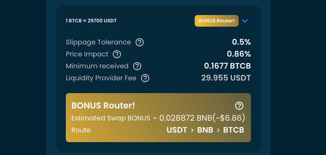Click the help icon in the gold BONUS Router panel
Viewport: 326px width, 155px height.
(239, 106)
